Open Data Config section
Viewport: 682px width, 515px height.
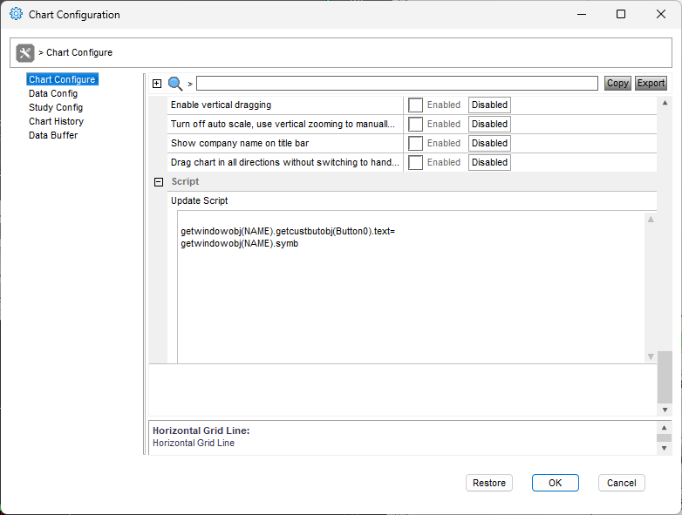tap(53, 93)
